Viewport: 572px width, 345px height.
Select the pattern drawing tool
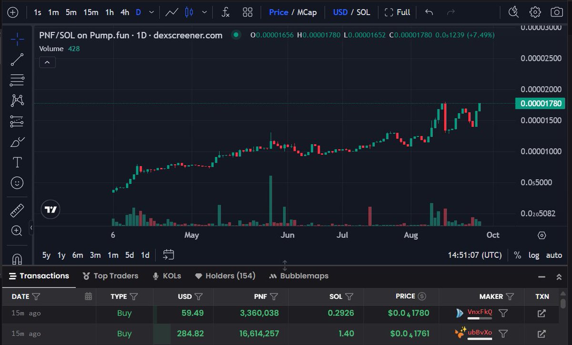coord(17,101)
